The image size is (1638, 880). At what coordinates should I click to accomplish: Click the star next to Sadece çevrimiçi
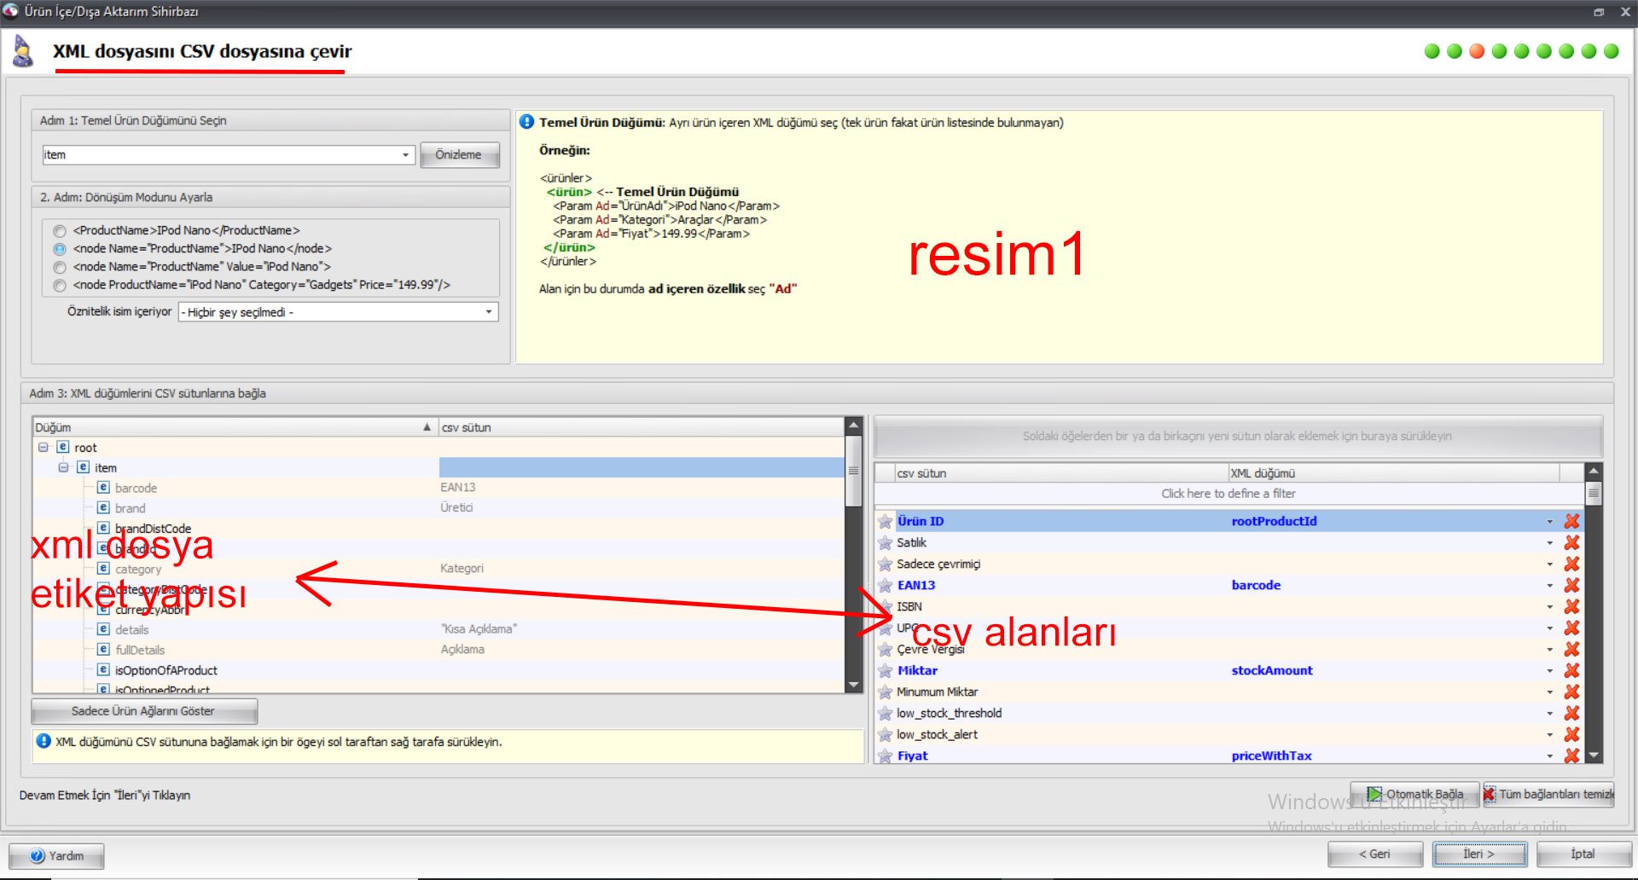pyautogui.click(x=885, y=564)
